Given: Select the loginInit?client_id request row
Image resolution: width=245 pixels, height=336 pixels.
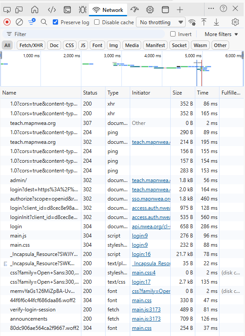Looking at the screenshot, I should (x=122, y=217).
